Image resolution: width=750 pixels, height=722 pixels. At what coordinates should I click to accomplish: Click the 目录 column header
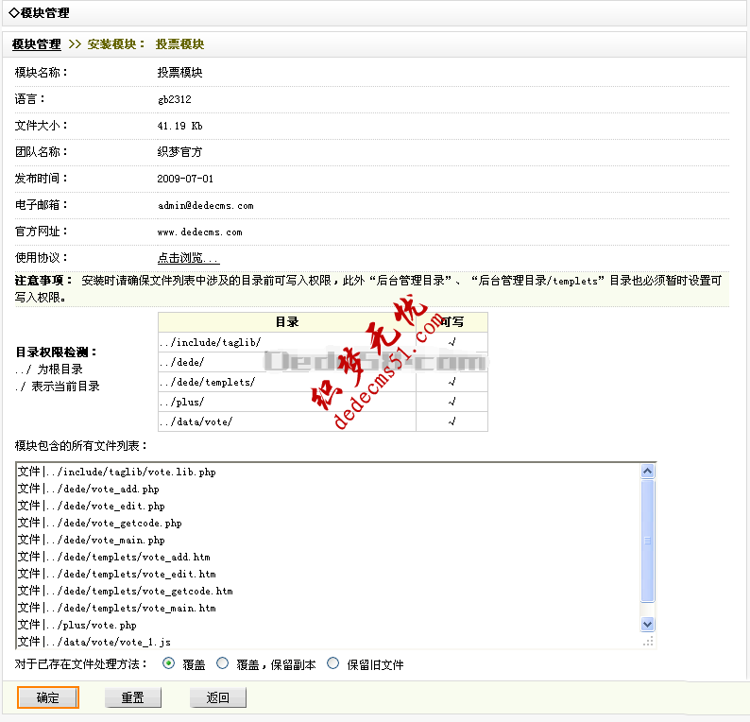tap(287, 322)
